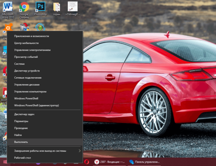Launch Windows PowerShell (non-admin entry)

(45, 98)
